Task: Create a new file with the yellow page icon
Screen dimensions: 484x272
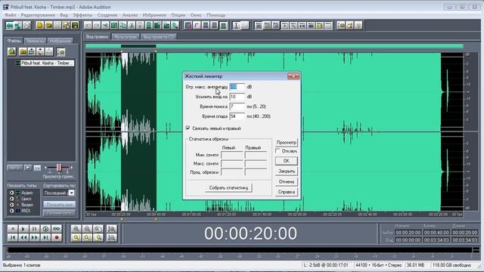Action: pos(39,25)
